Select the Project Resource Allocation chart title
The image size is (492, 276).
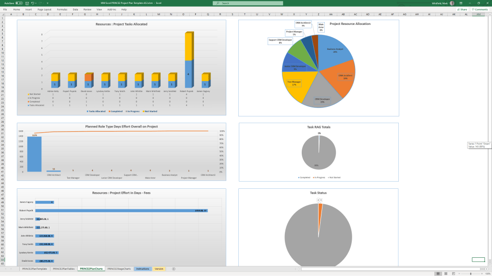350,24
